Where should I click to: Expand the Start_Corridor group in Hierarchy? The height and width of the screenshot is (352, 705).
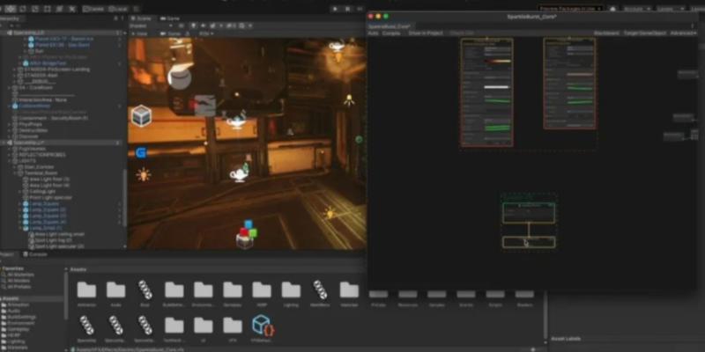(15, 167)
